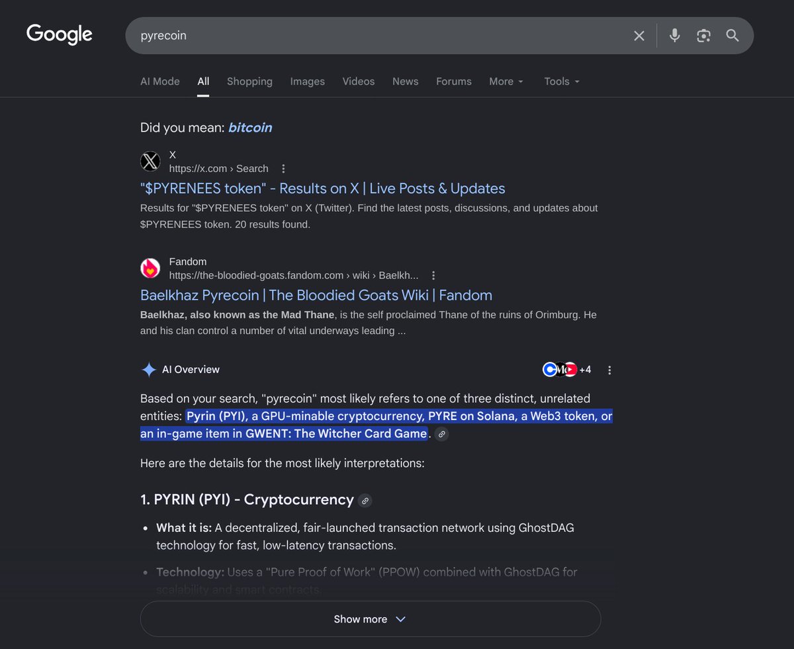Open the three-dot menu beside x.com result
Image resolution: width=794 pixels, height=649 pixels.
click(284, 169)
